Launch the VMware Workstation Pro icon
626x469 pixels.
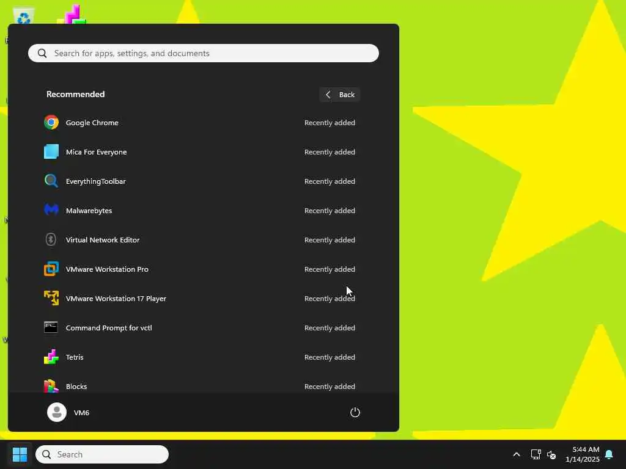pyautogui.click(x=51, y=269)
